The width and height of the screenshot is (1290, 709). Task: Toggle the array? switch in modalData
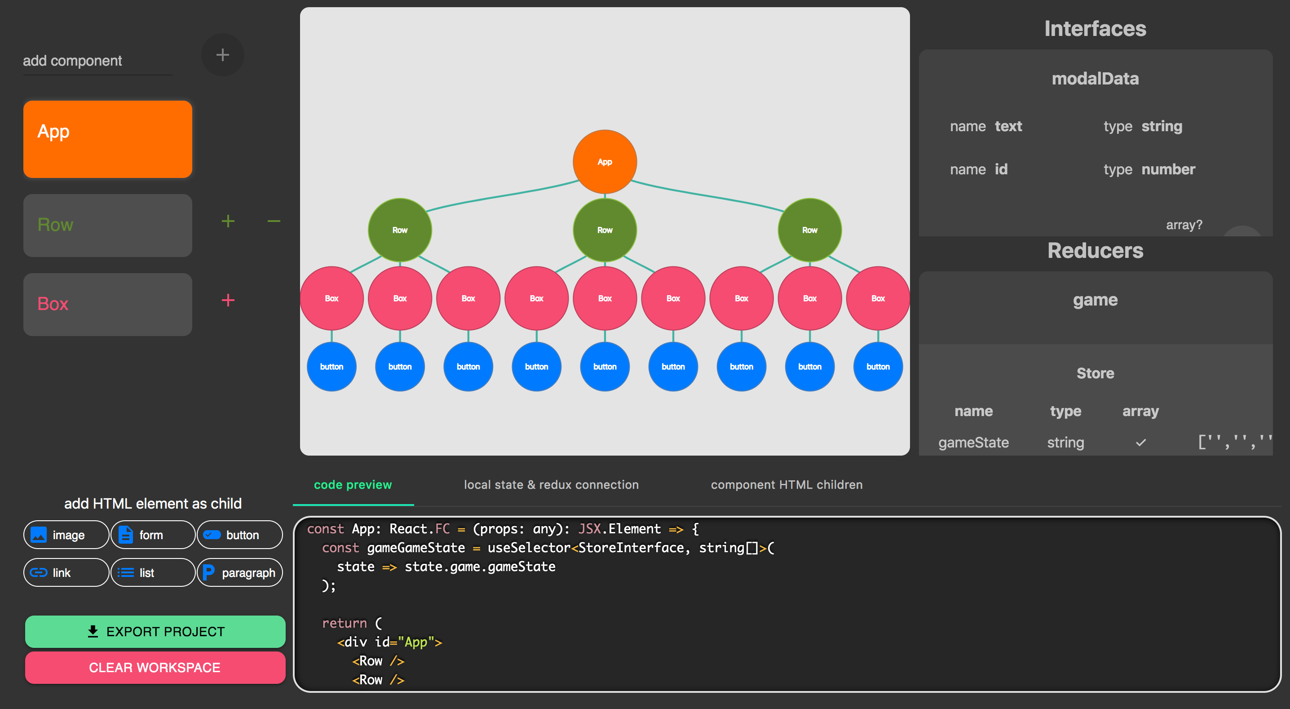(x=1241, y=231)
